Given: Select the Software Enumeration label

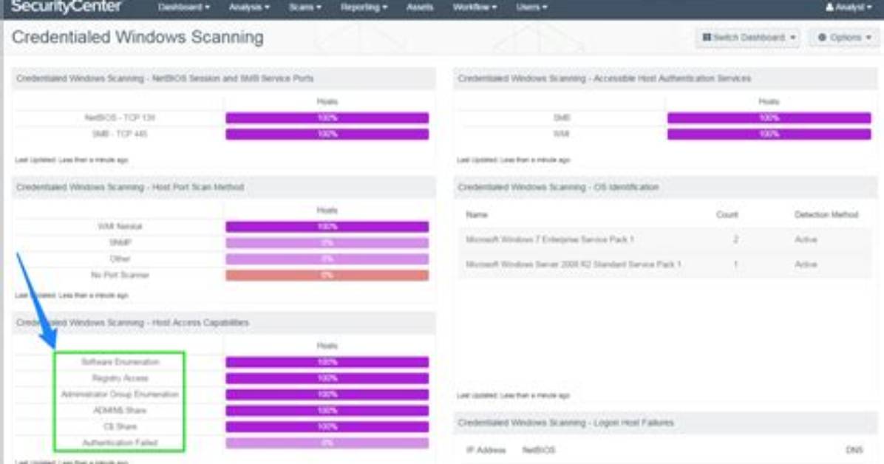Looking at the screenshot, I should coord(120,362).
